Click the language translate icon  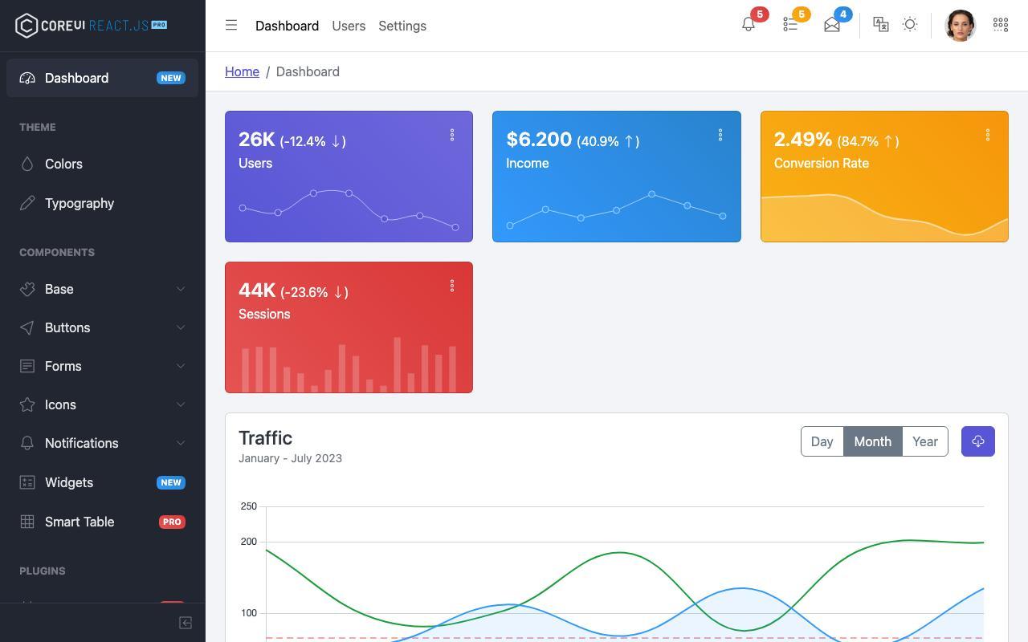881,25
